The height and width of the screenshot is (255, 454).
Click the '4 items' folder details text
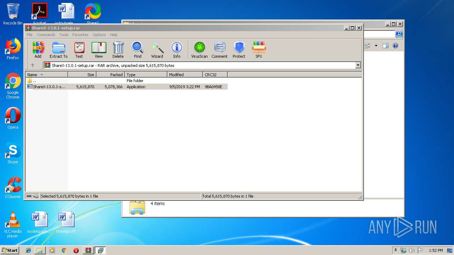157,204
